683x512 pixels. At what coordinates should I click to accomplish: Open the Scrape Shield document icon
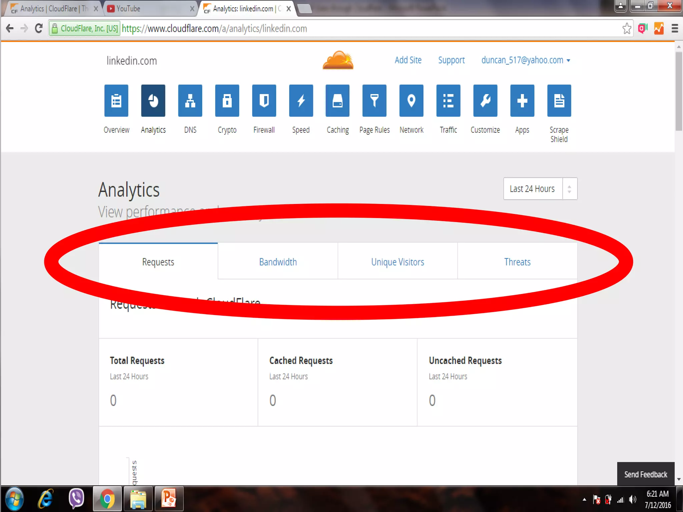[x=559, y=101]
